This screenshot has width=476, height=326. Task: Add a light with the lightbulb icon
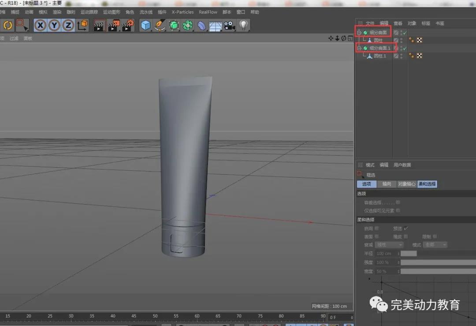(x=243, y=25)
